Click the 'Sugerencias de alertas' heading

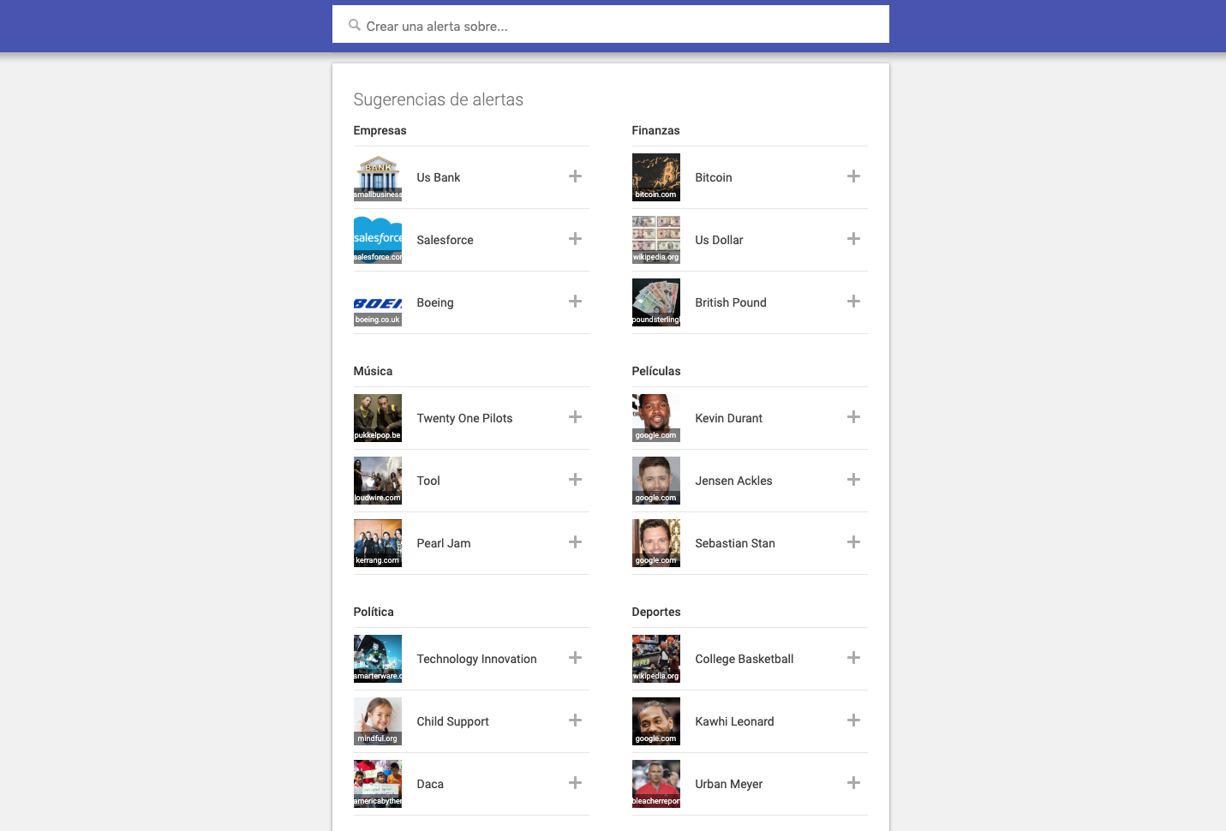point(438,99)
